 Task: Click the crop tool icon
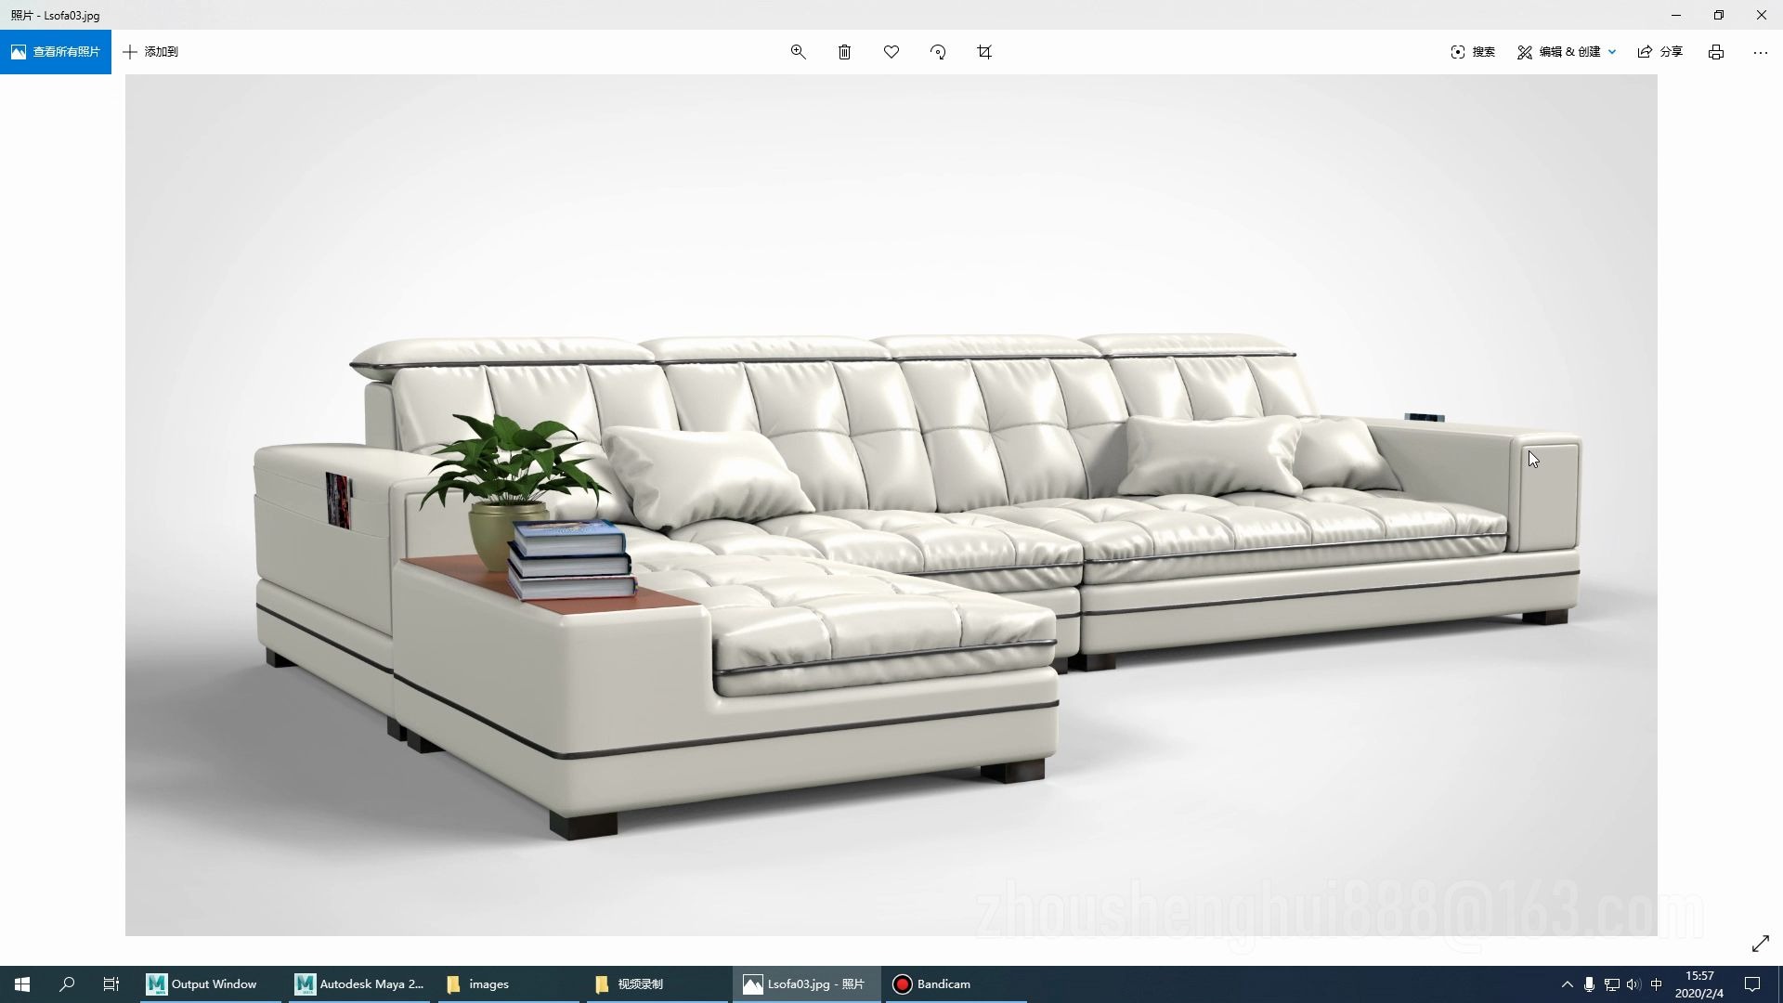(x=984, y=51)
